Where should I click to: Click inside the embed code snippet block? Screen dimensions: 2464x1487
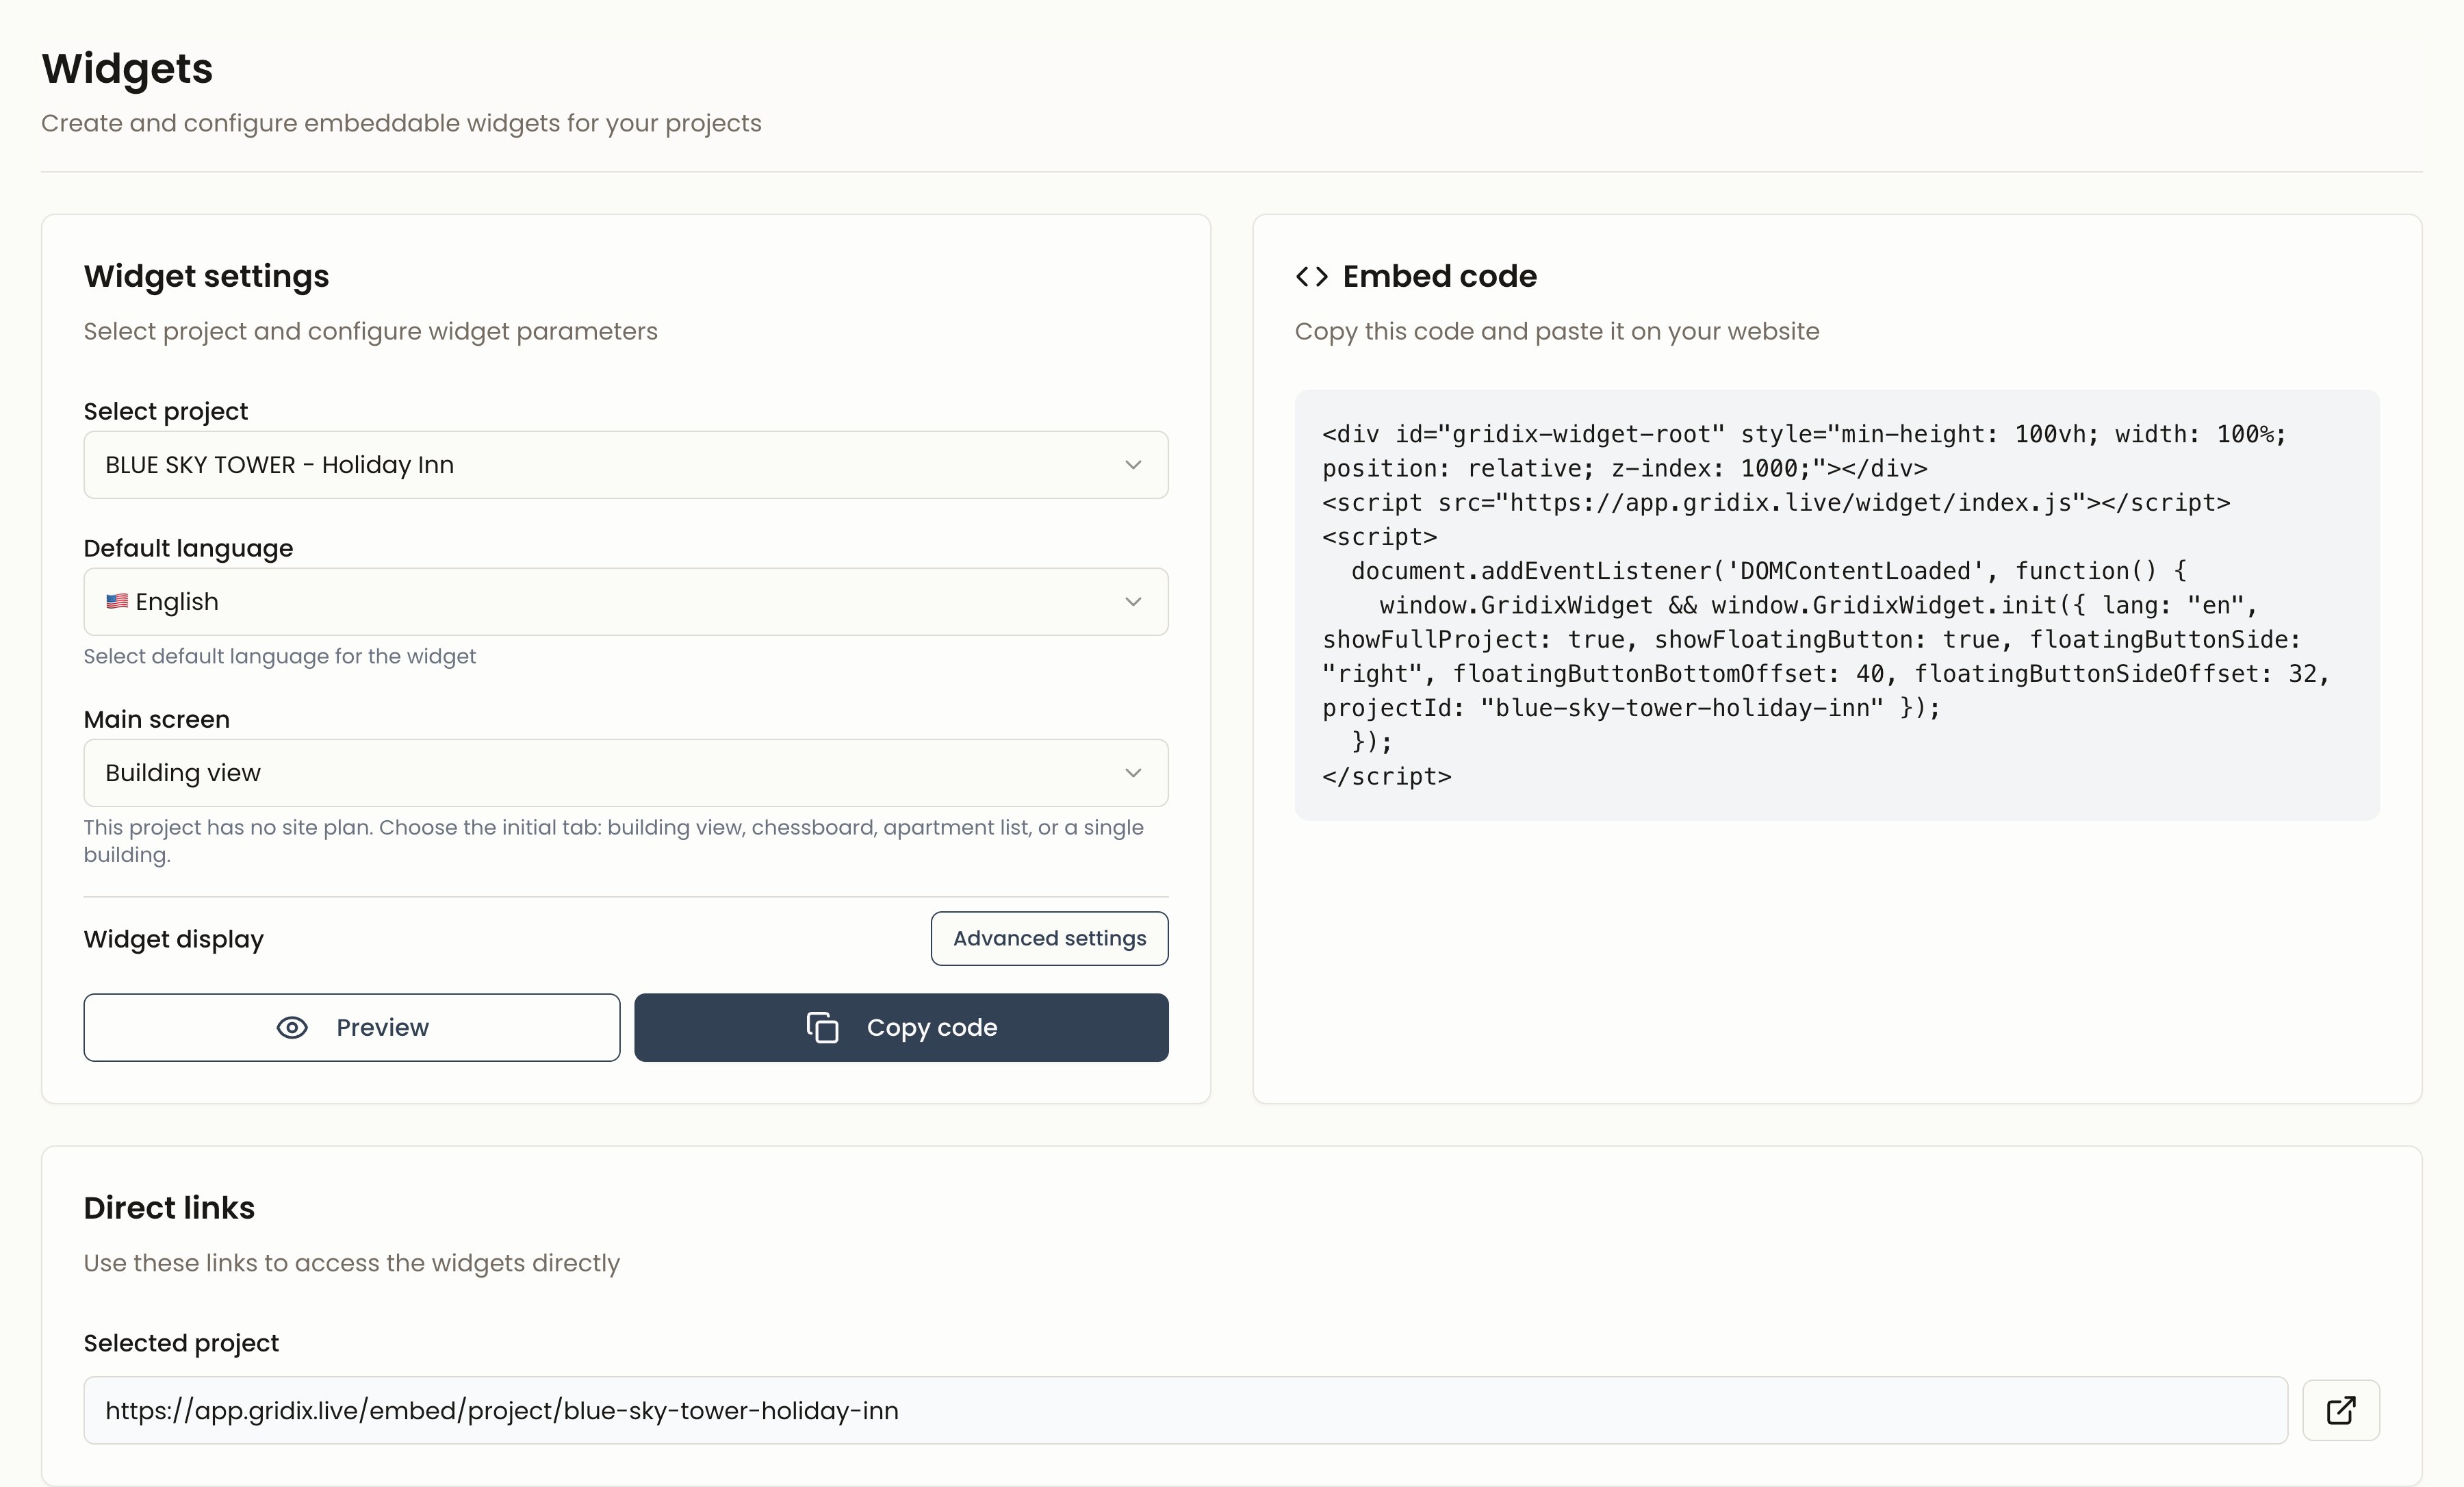coord(1837,605)
